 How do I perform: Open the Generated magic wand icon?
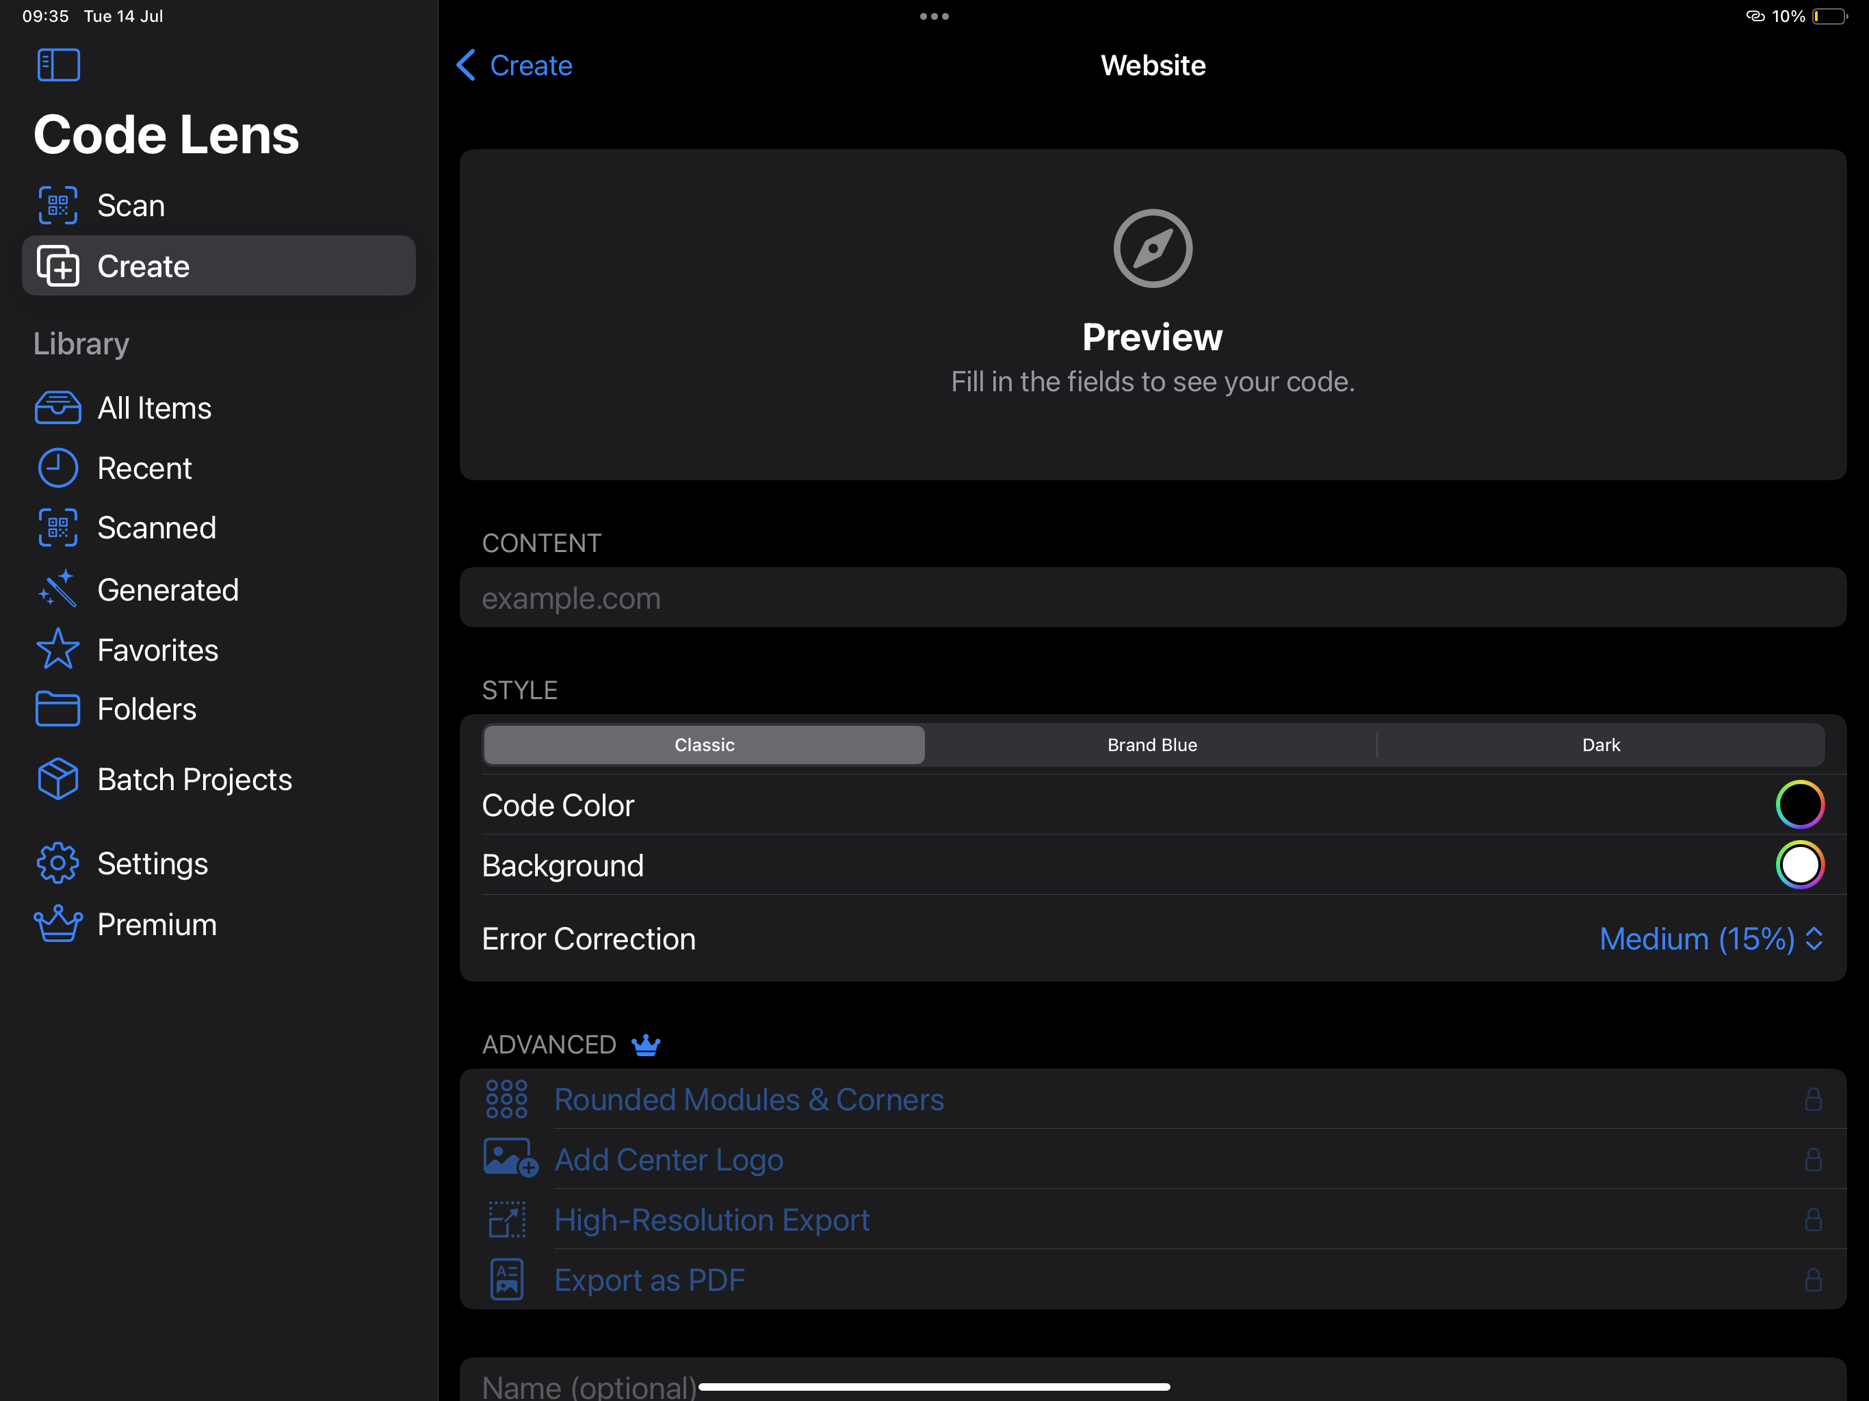[x=57, y=589]
